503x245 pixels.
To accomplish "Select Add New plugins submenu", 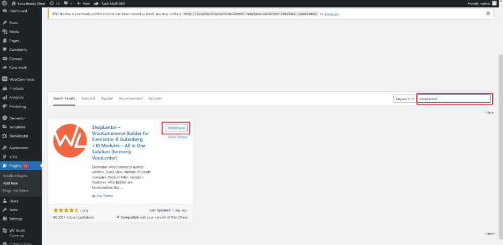I will [x=10, y=183].
